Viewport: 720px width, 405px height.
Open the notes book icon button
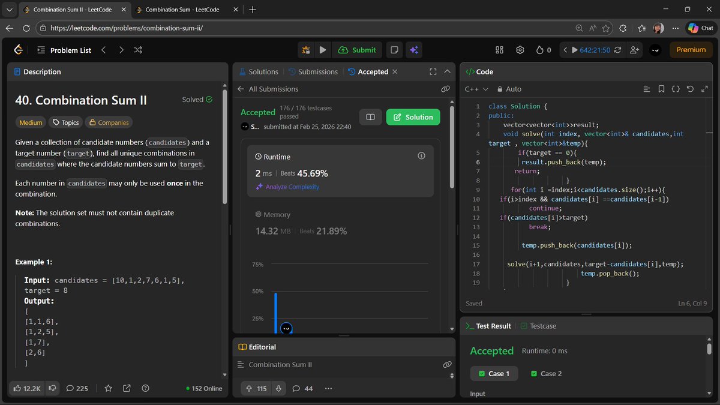pyautogui.click(x=370, y=117)
